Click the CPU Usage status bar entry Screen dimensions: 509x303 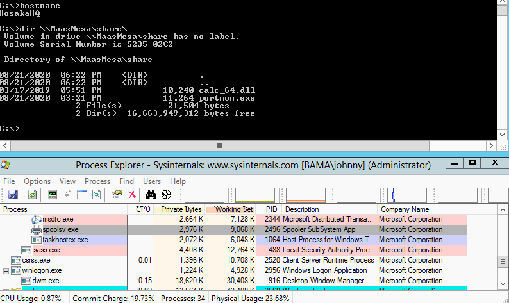pyautogui.click(x=31, y=298)
